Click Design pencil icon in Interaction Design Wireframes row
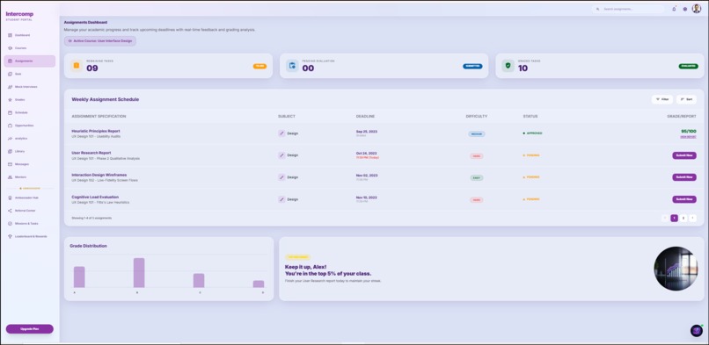The image size is (709, 345). coord(281,177)
